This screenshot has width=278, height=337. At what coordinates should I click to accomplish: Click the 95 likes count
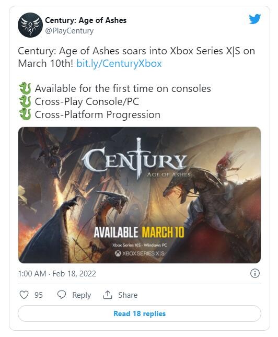39,295
